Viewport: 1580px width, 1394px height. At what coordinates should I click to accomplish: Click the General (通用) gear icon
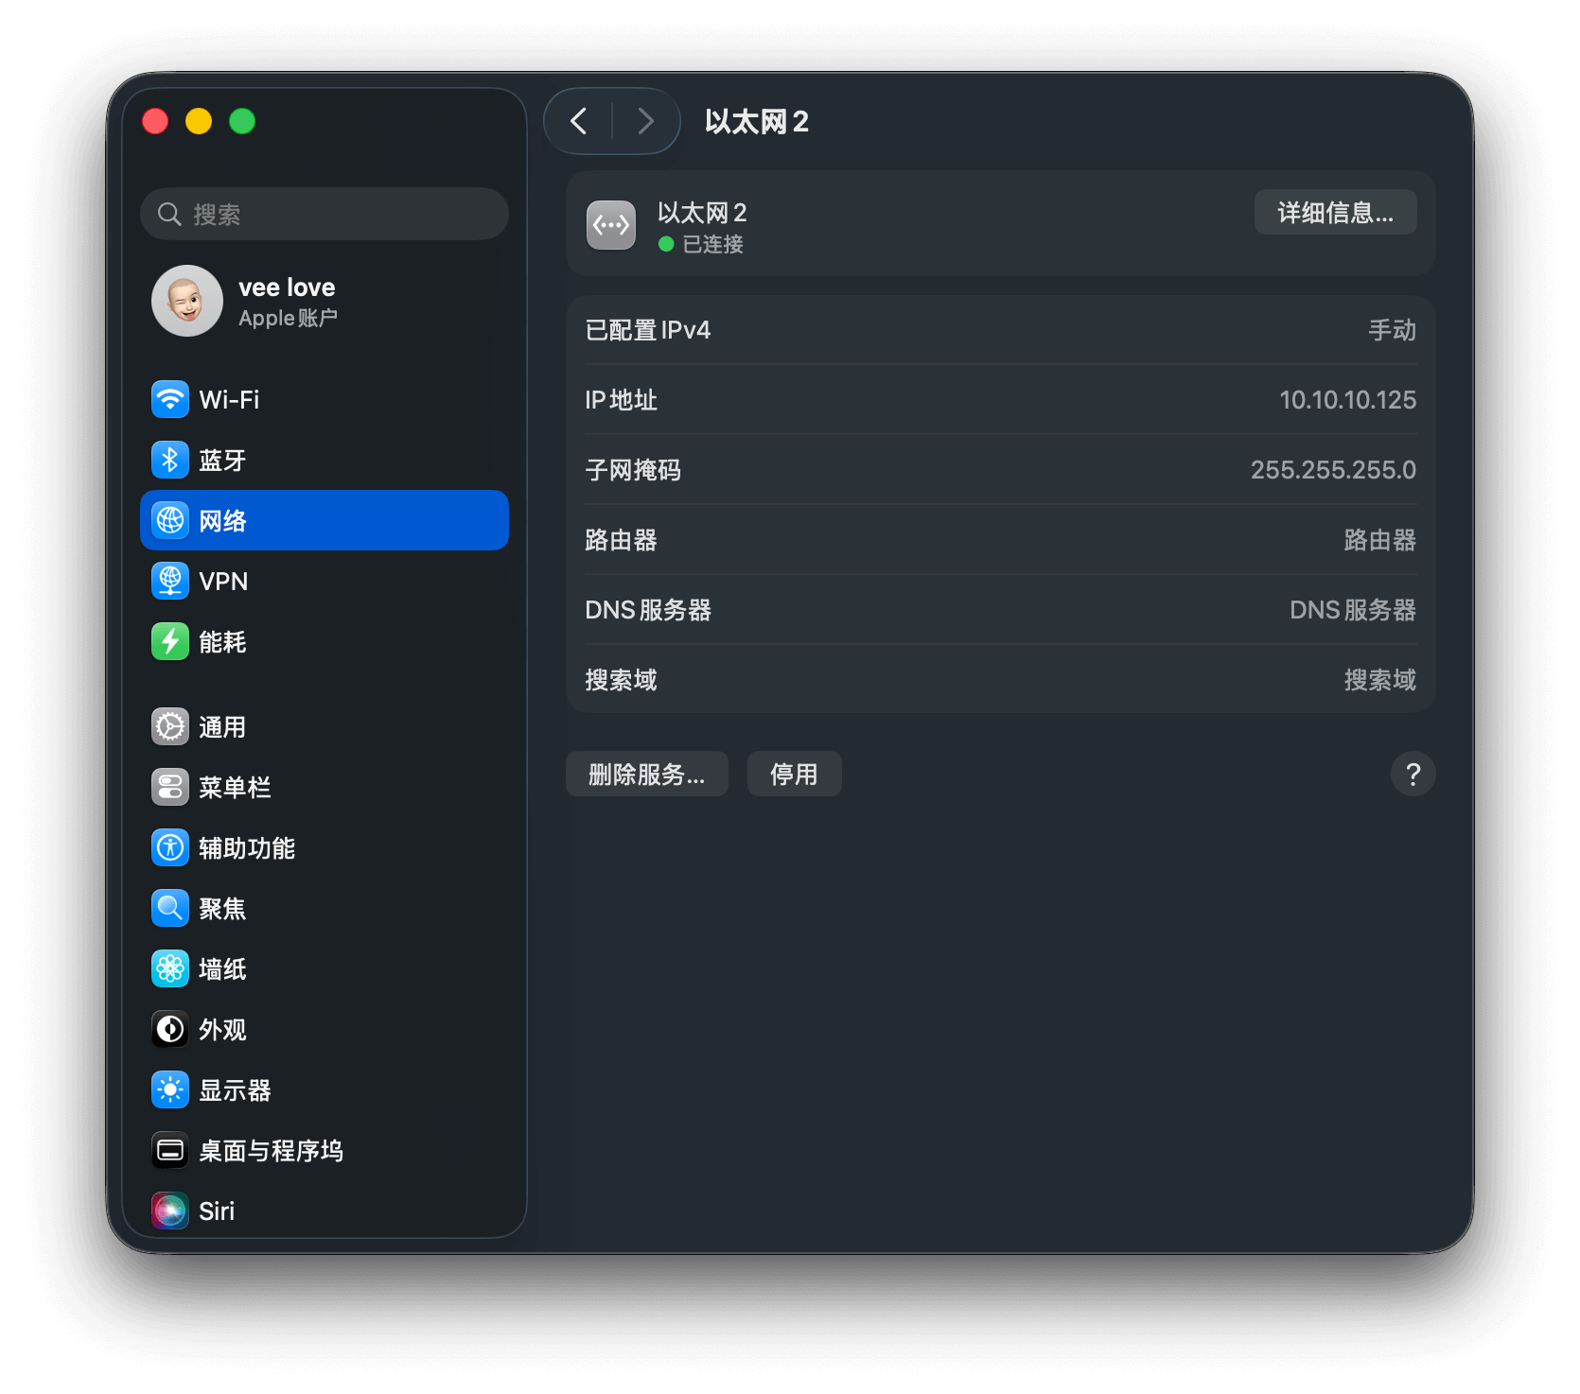tap(170, 726)
